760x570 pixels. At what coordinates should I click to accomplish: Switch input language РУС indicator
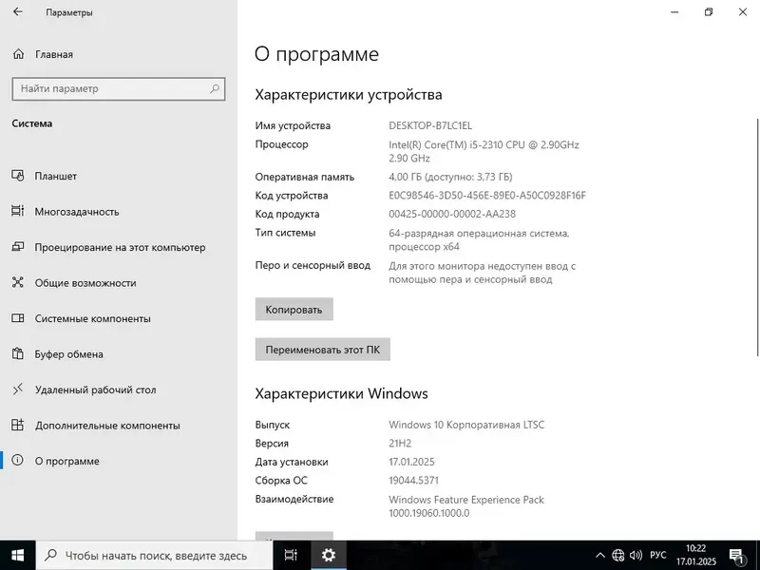(658, 556)
